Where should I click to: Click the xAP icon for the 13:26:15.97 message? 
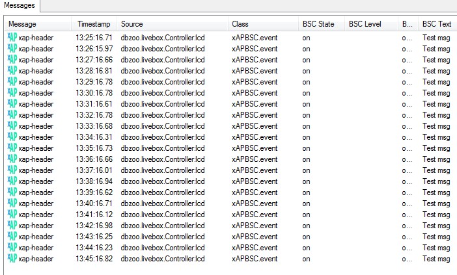(12, 48)
